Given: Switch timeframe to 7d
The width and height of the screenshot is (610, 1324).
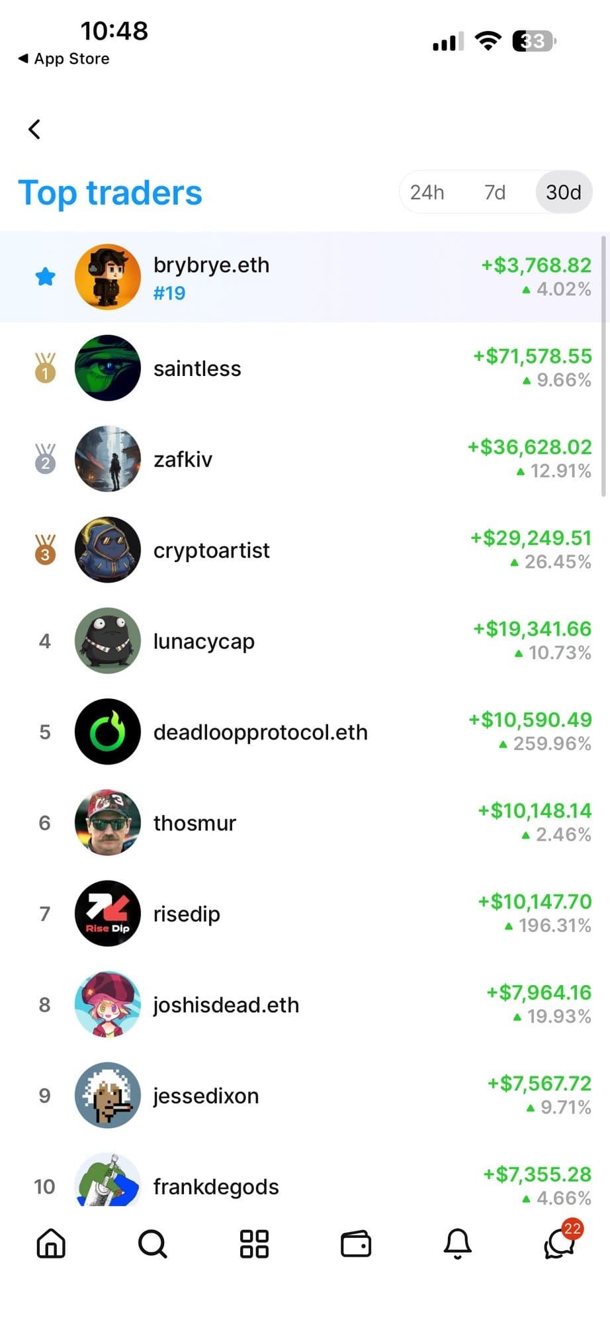Looking at the screenshot, I should point(495,193).
